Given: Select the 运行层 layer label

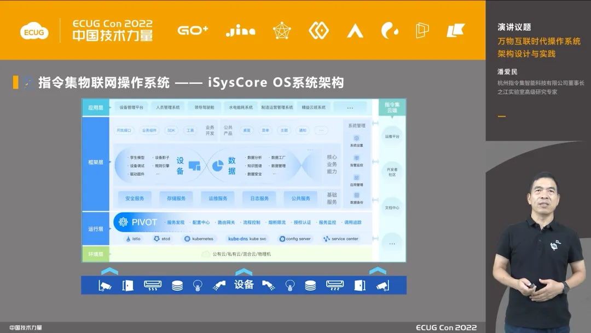Looking at the screenshot, I should pyautogui.click(x=96, y=229).
